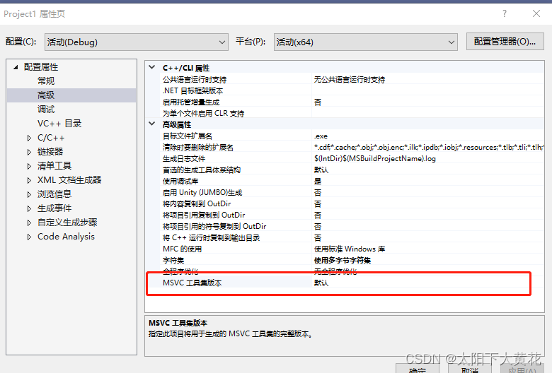The height and width of the screenshot is (373, 552).
Task: Expand the 链接器 tree node arrow
Action: click(29, 152)
